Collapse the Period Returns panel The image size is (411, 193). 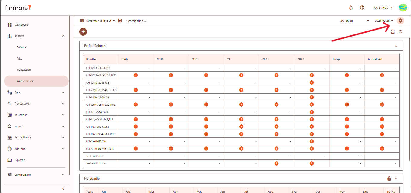click(396, 46)
